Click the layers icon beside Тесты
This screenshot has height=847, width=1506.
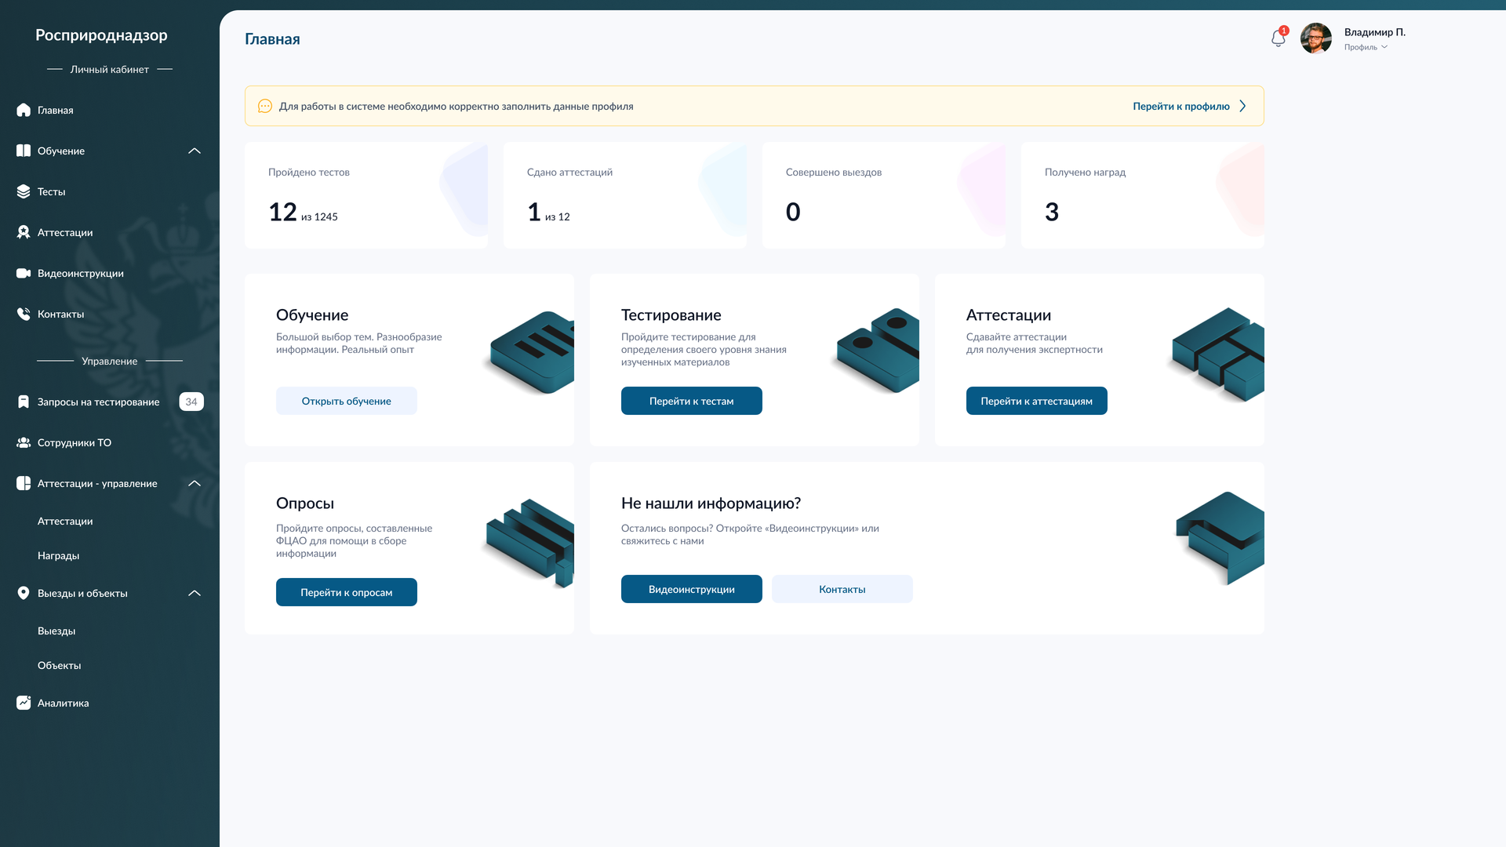[x=24, y=192]
